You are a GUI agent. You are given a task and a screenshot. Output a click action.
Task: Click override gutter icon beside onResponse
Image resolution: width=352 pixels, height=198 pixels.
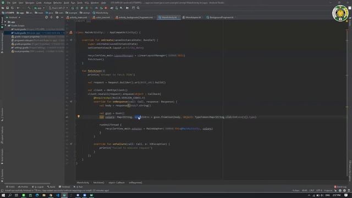coord(71,101)
